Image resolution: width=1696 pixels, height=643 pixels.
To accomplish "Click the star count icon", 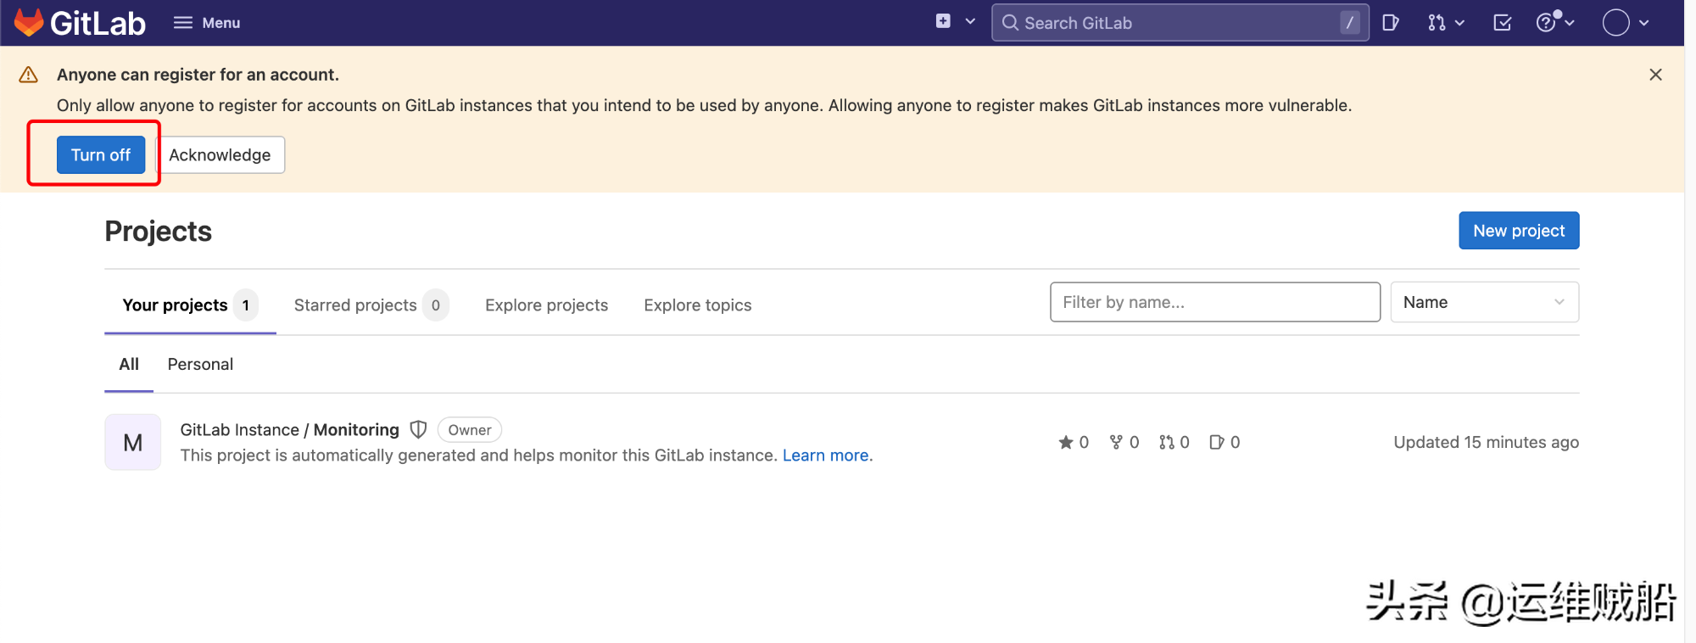I will [1066, 442].
